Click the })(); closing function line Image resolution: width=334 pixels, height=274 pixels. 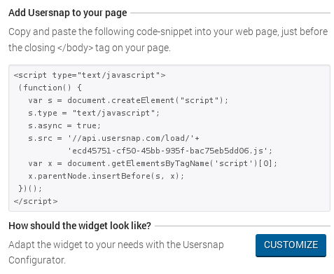click(x=30, y=189)
